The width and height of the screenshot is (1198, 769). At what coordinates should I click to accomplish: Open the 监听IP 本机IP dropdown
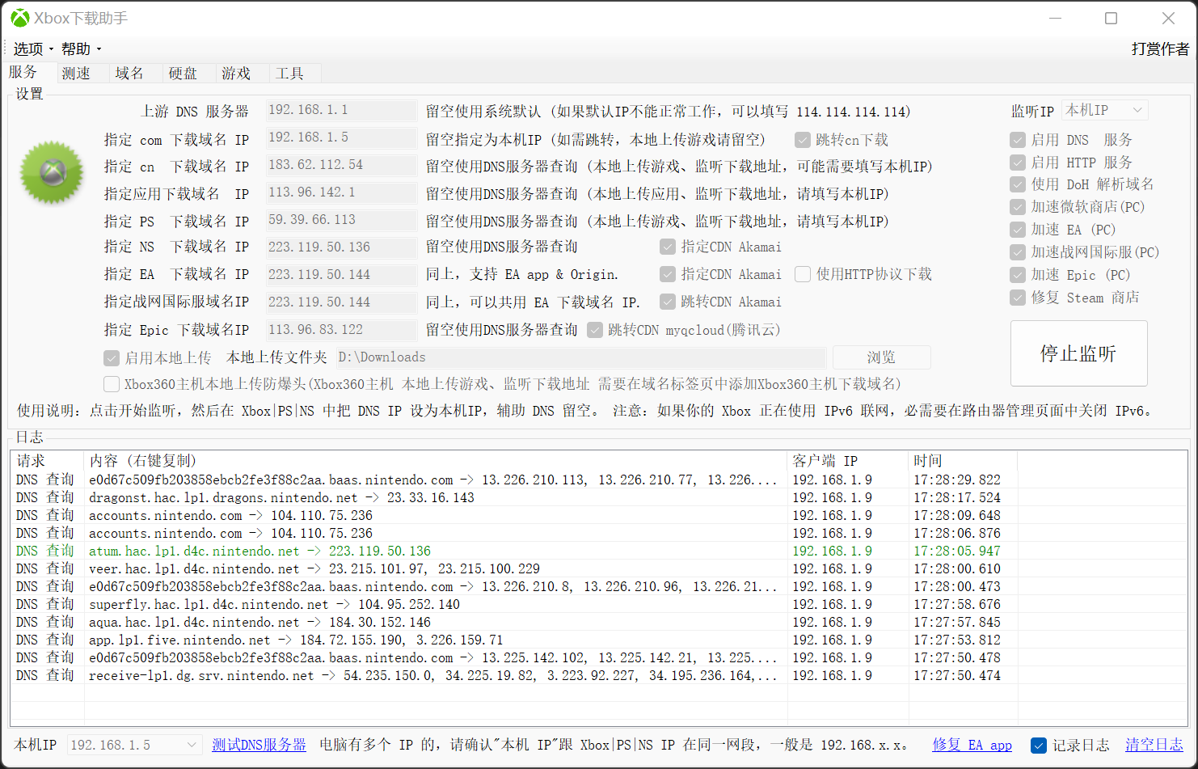[1104, 110]
